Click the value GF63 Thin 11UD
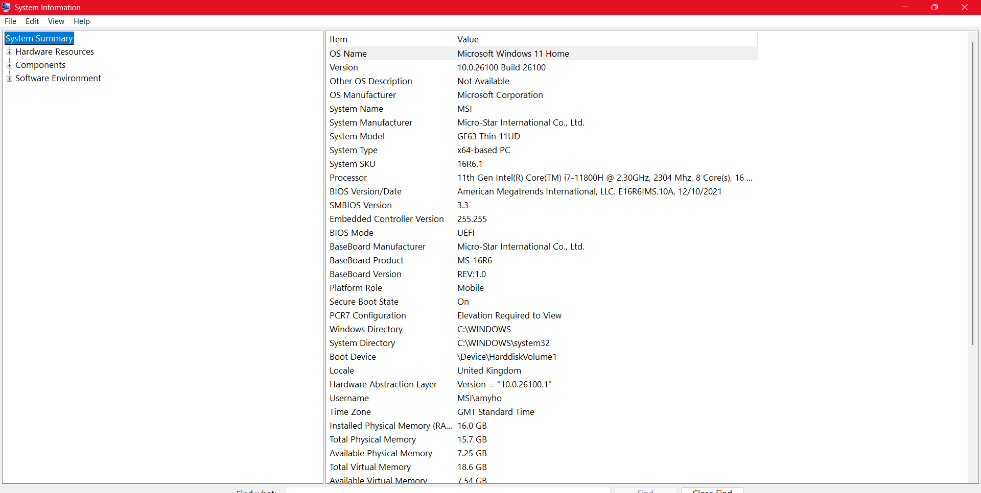981x493 pixels. point(488,136)
